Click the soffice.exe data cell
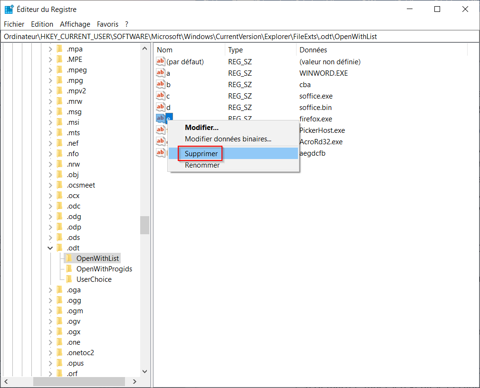The image size is (480, 388). pyautogui.click(x=316, y=96)
